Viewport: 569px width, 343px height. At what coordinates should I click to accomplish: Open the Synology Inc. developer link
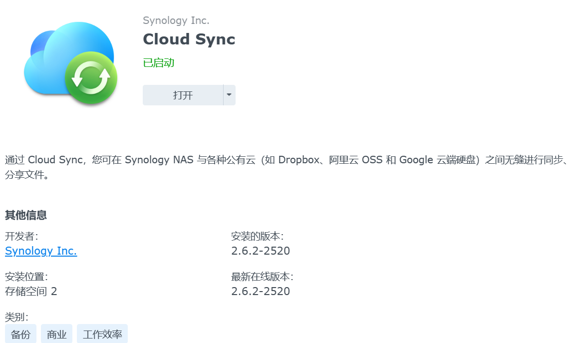[41, 251]
